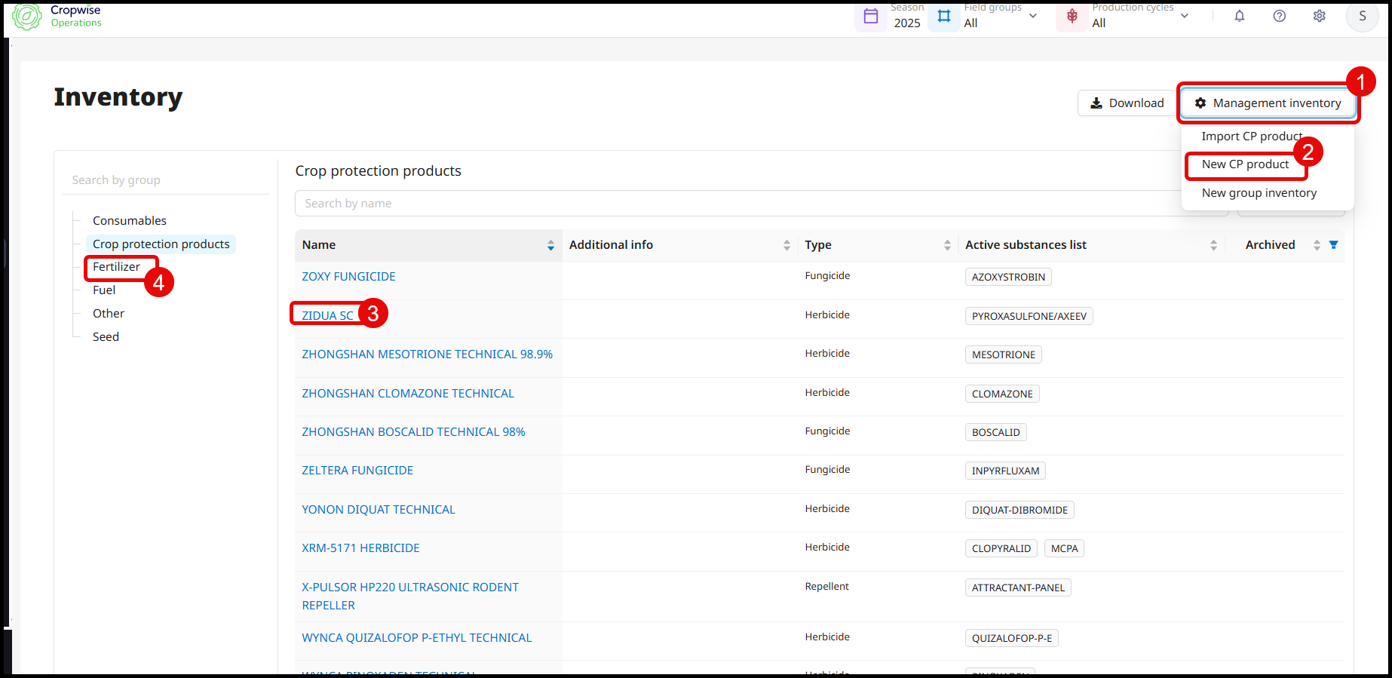
Task: Open the help question mark icon
Action: pyautogui.click(x=1279, y=16)
